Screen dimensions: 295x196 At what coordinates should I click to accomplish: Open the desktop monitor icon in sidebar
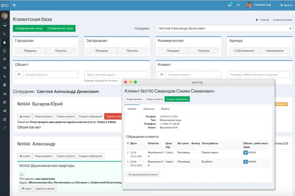tap(5, 25)
